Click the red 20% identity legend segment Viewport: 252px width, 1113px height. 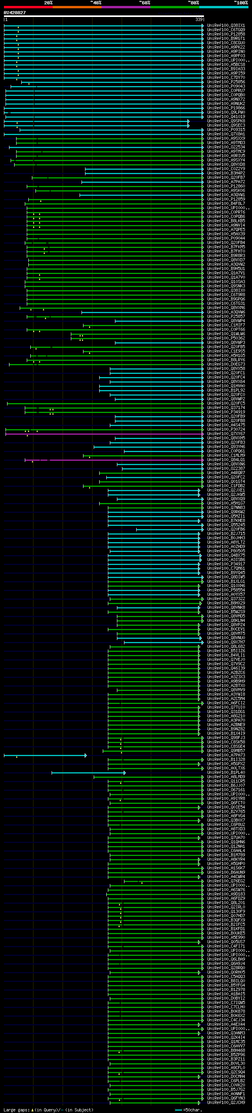pyautogui.click(x=28, y=7)
